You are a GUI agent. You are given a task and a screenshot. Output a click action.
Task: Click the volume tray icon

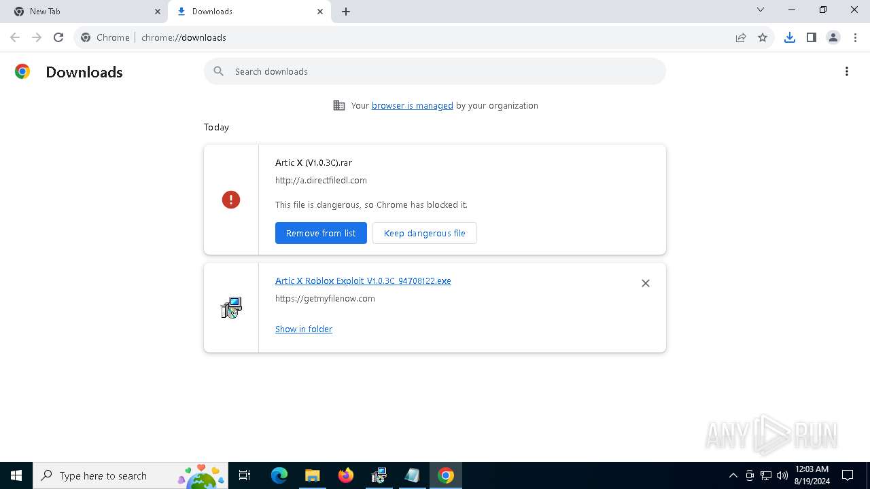click(782, 475)
